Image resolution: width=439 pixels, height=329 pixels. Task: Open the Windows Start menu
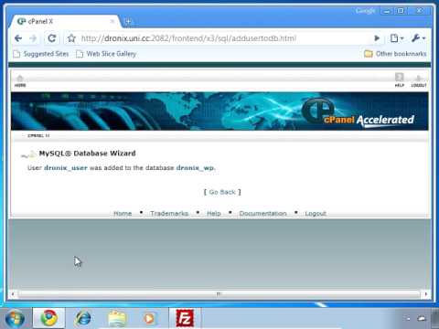coord(14,319)
